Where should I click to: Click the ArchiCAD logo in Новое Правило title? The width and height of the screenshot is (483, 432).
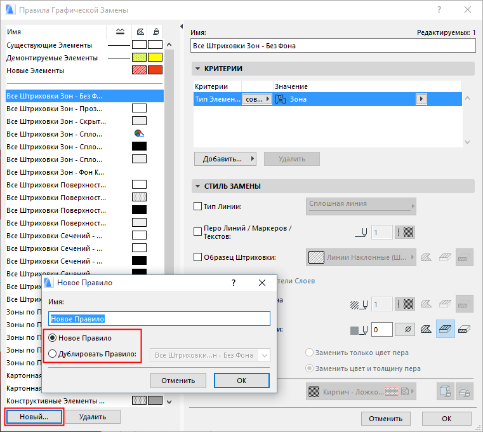48,283
